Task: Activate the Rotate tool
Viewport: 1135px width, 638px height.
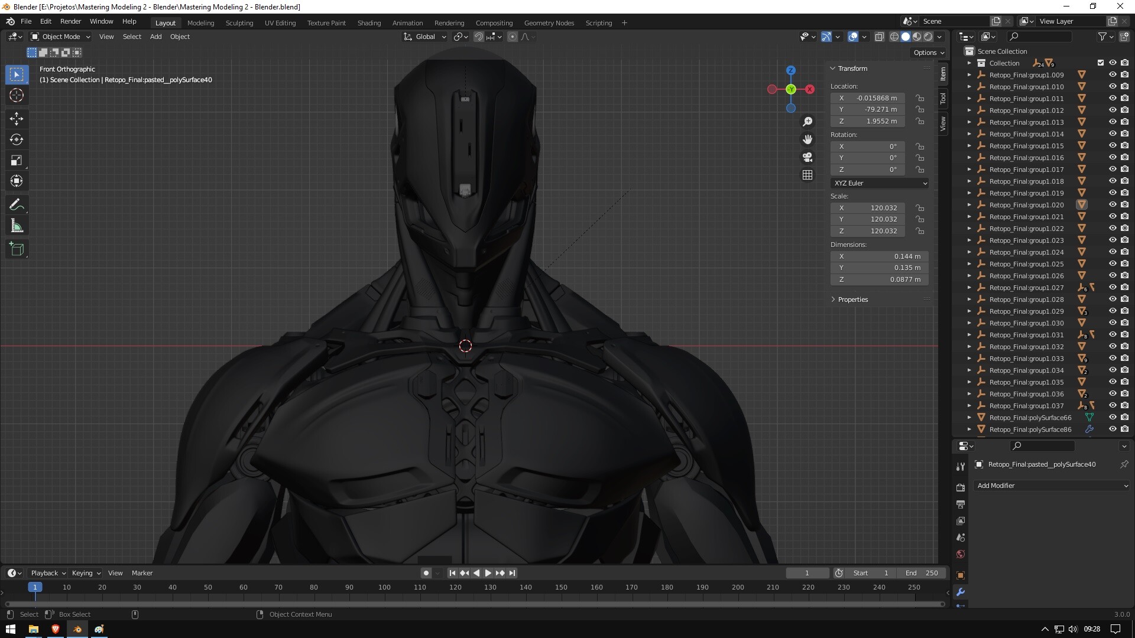Action: (x=17, y=139)
